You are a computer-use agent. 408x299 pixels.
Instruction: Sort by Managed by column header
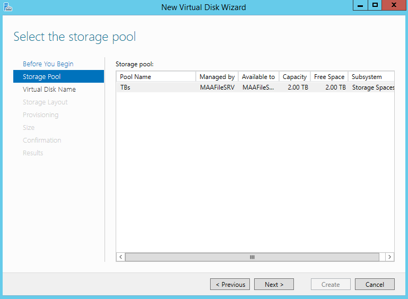click(217, 77)
